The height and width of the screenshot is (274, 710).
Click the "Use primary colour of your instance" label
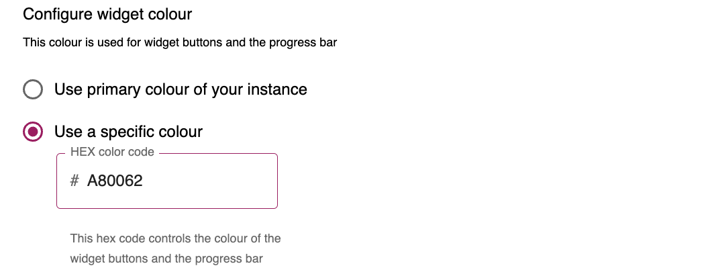(181, 89)
